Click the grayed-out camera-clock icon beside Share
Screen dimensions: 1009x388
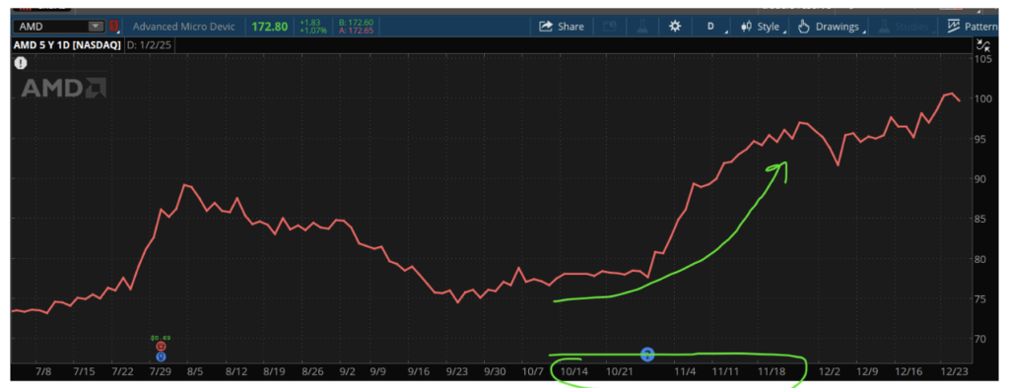609,27
